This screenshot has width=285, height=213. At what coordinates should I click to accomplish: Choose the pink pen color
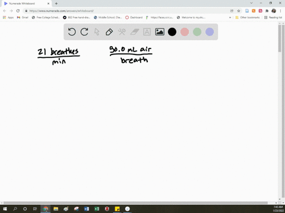tap(185, 32)
